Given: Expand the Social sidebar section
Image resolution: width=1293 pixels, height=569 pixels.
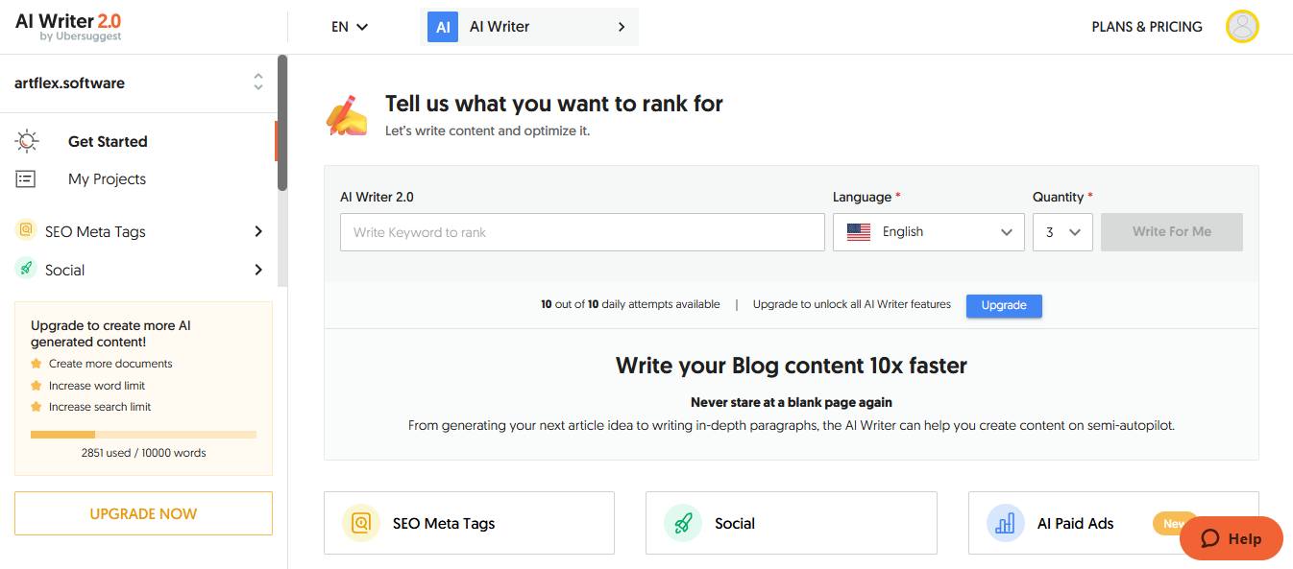Looking at the screenshot, I should point(257,270).
